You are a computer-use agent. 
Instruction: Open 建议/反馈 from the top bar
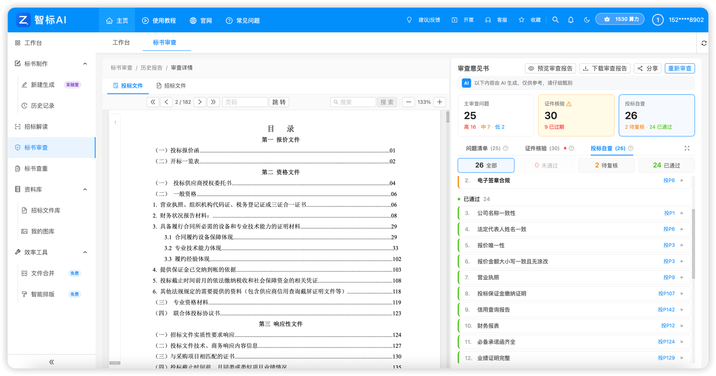pos(424,20)
